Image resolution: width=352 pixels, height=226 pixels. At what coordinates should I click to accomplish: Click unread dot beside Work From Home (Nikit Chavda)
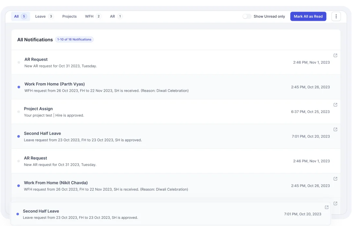[x=19, y=186]
